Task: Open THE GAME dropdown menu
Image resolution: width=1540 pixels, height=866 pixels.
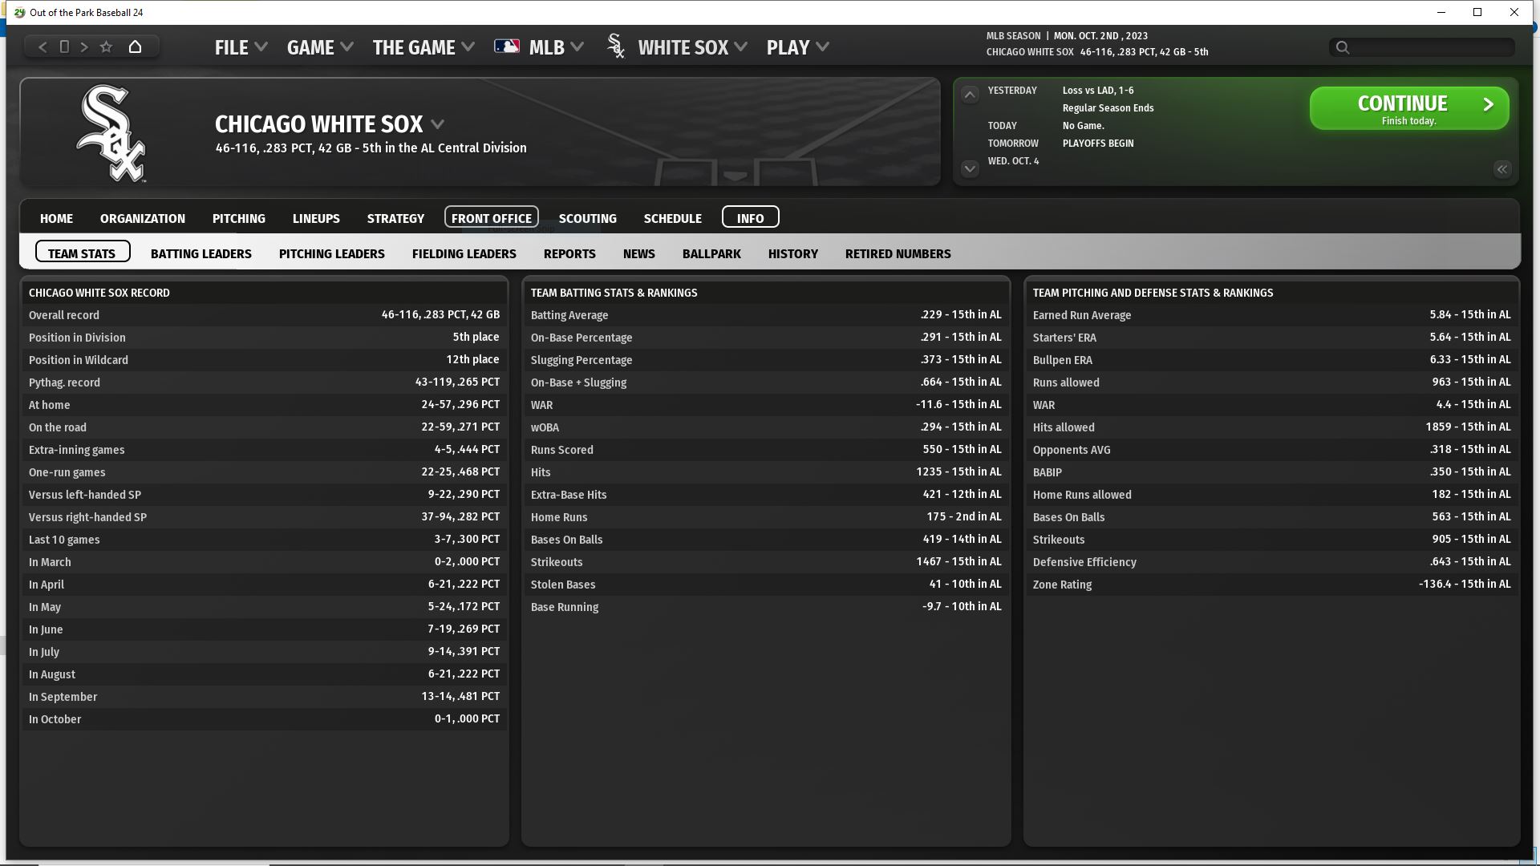Action: (423, 47)
